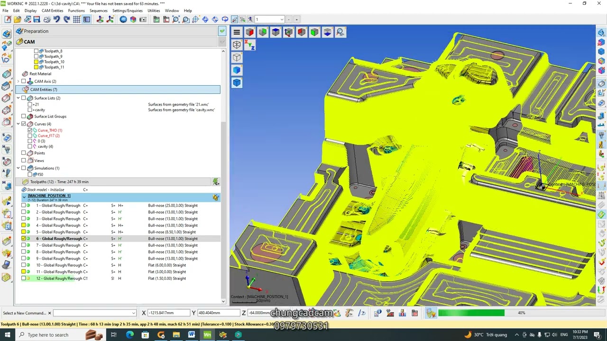The width and height of the screenshot is (607, 341).
Task: Select the blue-top cube top view
Action: tap(276, 32)
